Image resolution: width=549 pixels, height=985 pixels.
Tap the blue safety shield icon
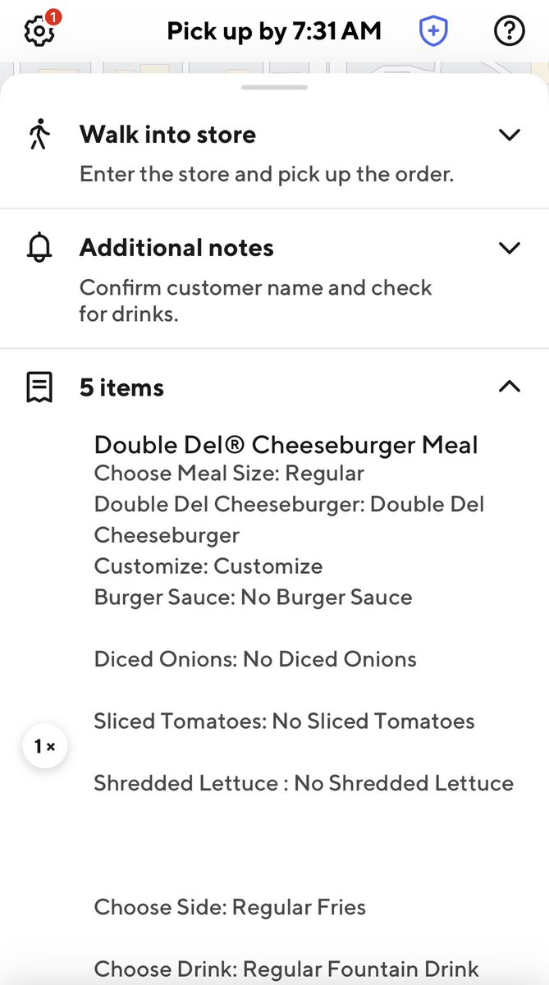pos(433,31)
